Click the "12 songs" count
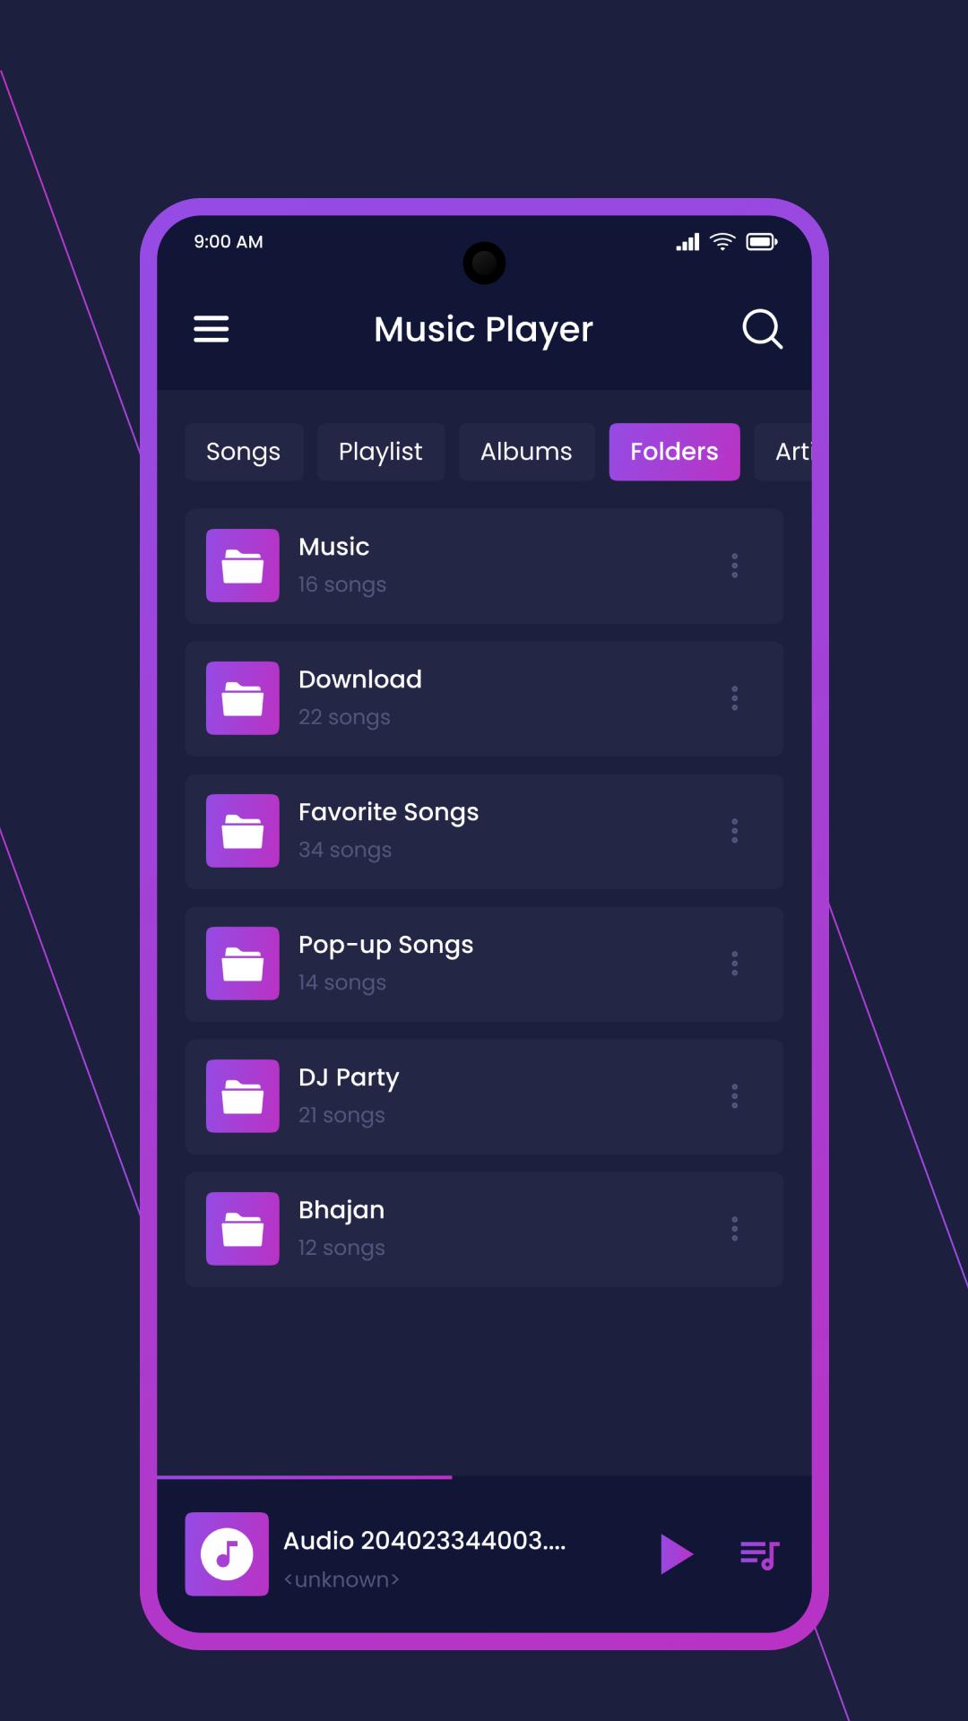Image resolution: width=968 pixels, height=1721 pixels. [x=341, y=1249]
